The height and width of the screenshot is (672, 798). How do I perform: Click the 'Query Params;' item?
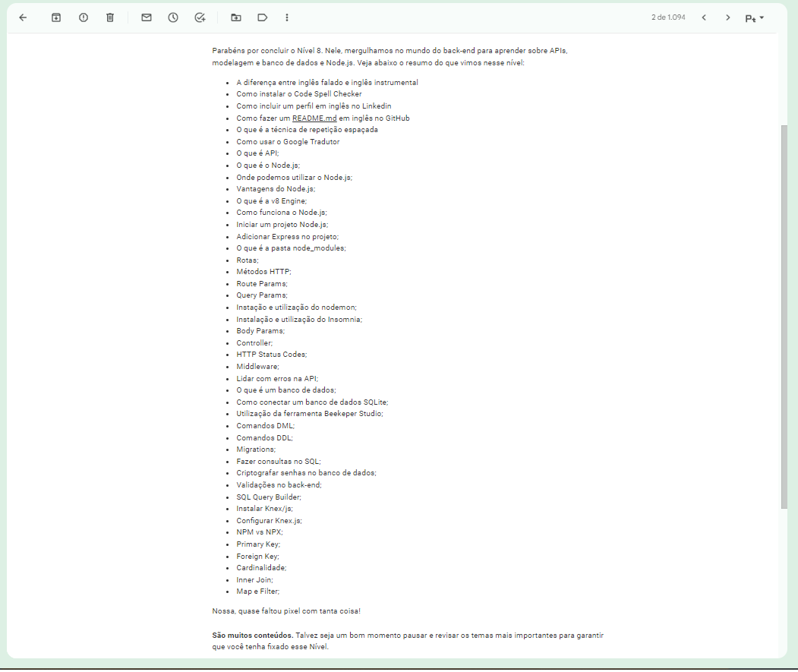(262, 295)
